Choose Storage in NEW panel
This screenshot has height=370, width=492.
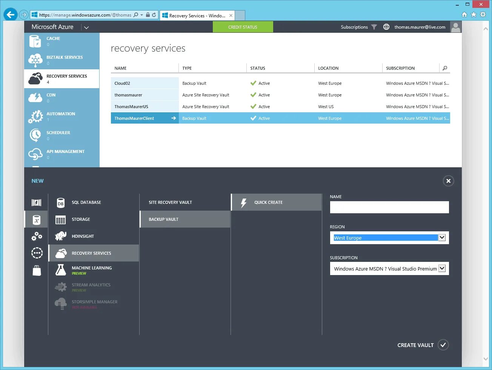94,219
